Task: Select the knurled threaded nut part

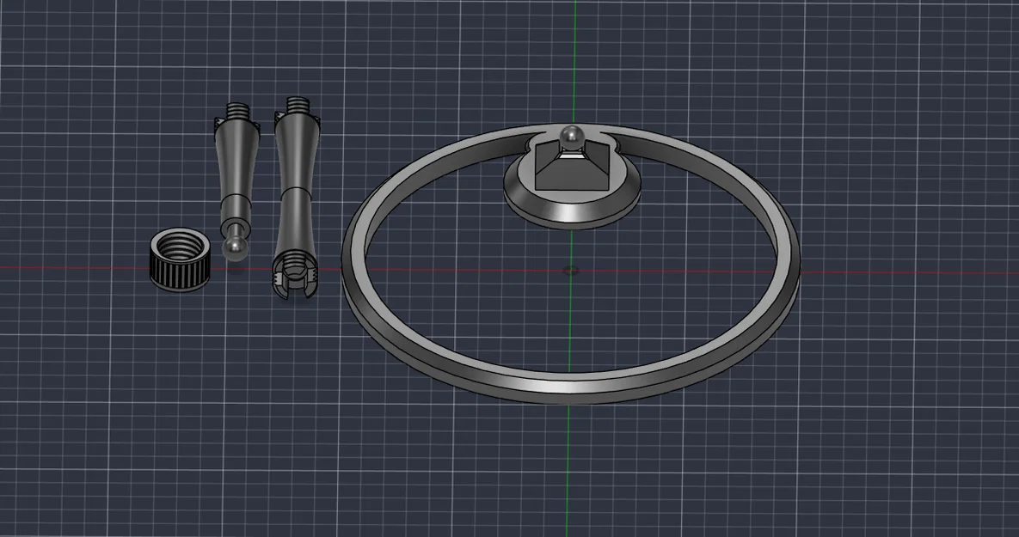Action: pyautogui.click(x=180, y=259)
